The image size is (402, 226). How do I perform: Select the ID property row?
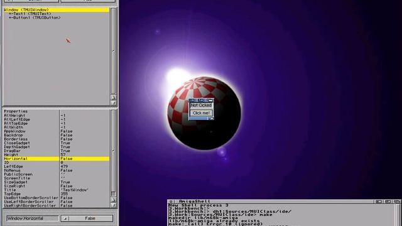click(x=57, y=163)
